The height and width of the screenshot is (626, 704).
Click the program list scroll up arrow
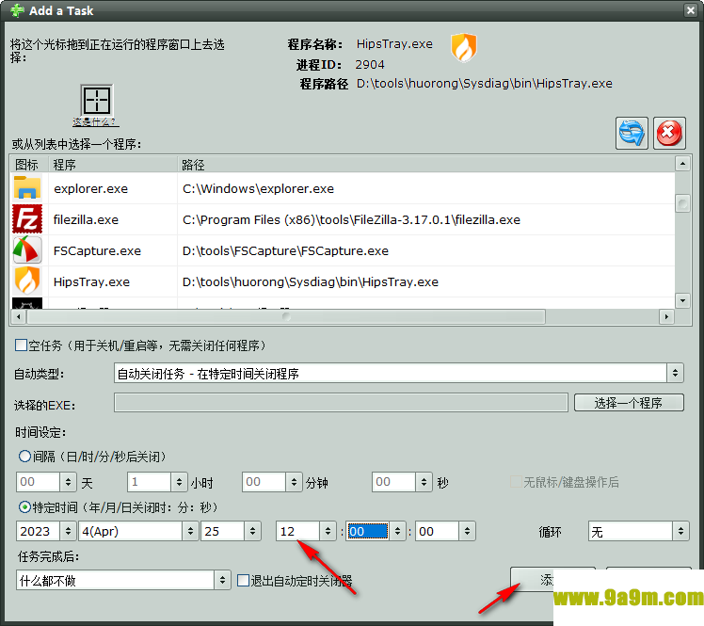pyautogui.click(x=682, y=164)
